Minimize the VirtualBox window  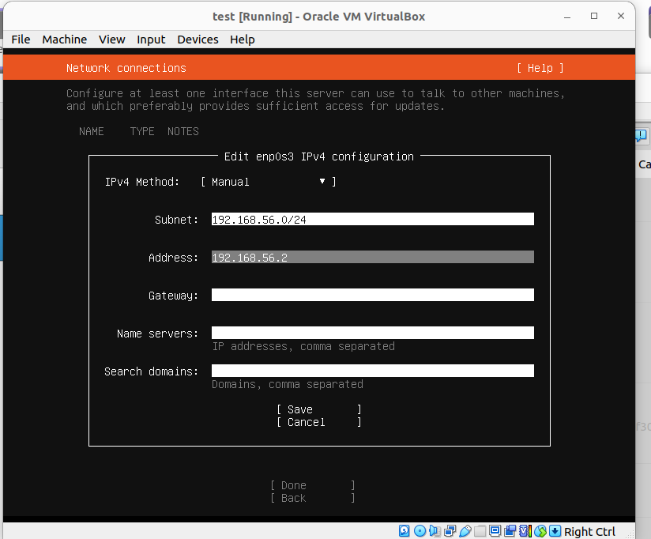(x=567, y=17)
